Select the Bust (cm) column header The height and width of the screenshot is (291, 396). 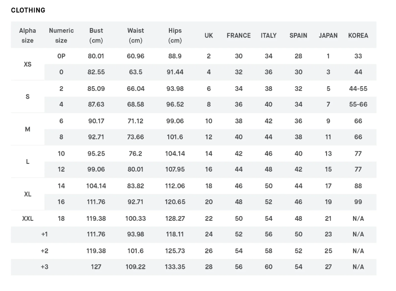pos(96,35)
